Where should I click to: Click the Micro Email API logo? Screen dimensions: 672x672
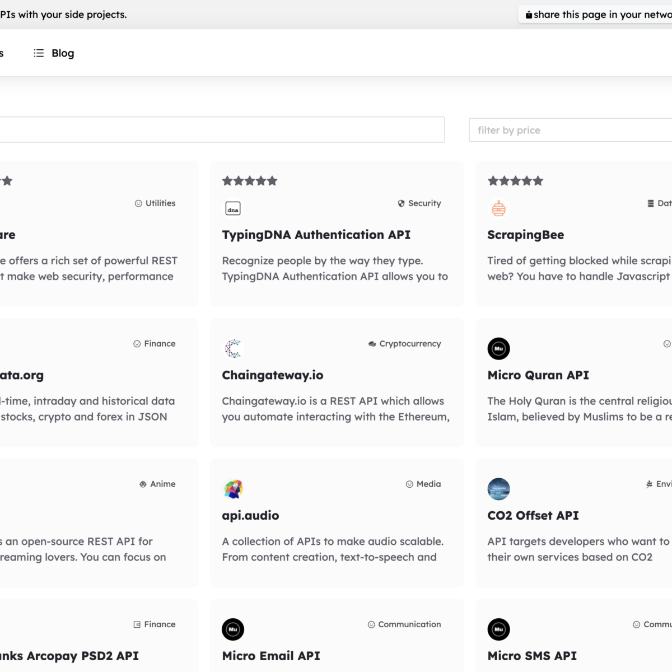coord(233,629)
